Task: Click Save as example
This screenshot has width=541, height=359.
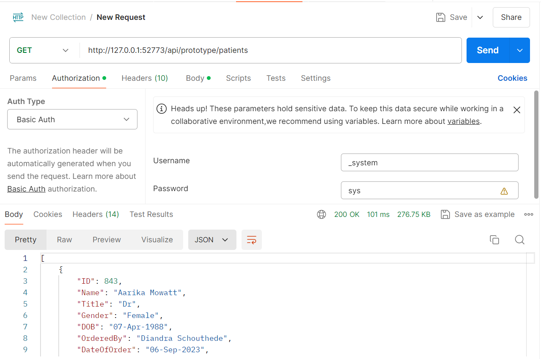Action: [478, 214]
